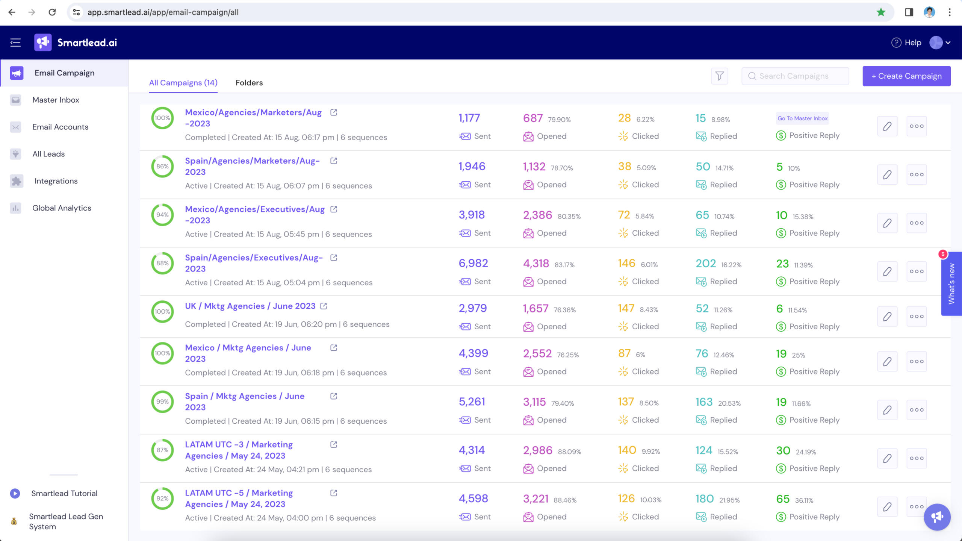The width and height of the screenshot is (962, 541).
Task: Switch to the Folders tab
Action: pos(249,83)
